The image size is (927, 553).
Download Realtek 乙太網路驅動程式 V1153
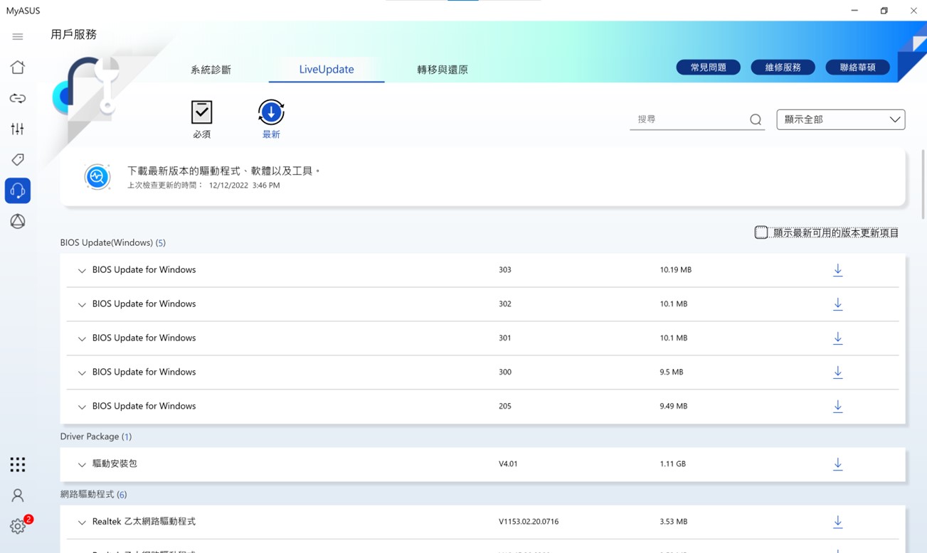point(838,522)
